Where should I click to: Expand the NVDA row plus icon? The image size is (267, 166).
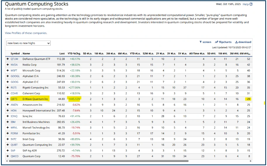(8, 65)
